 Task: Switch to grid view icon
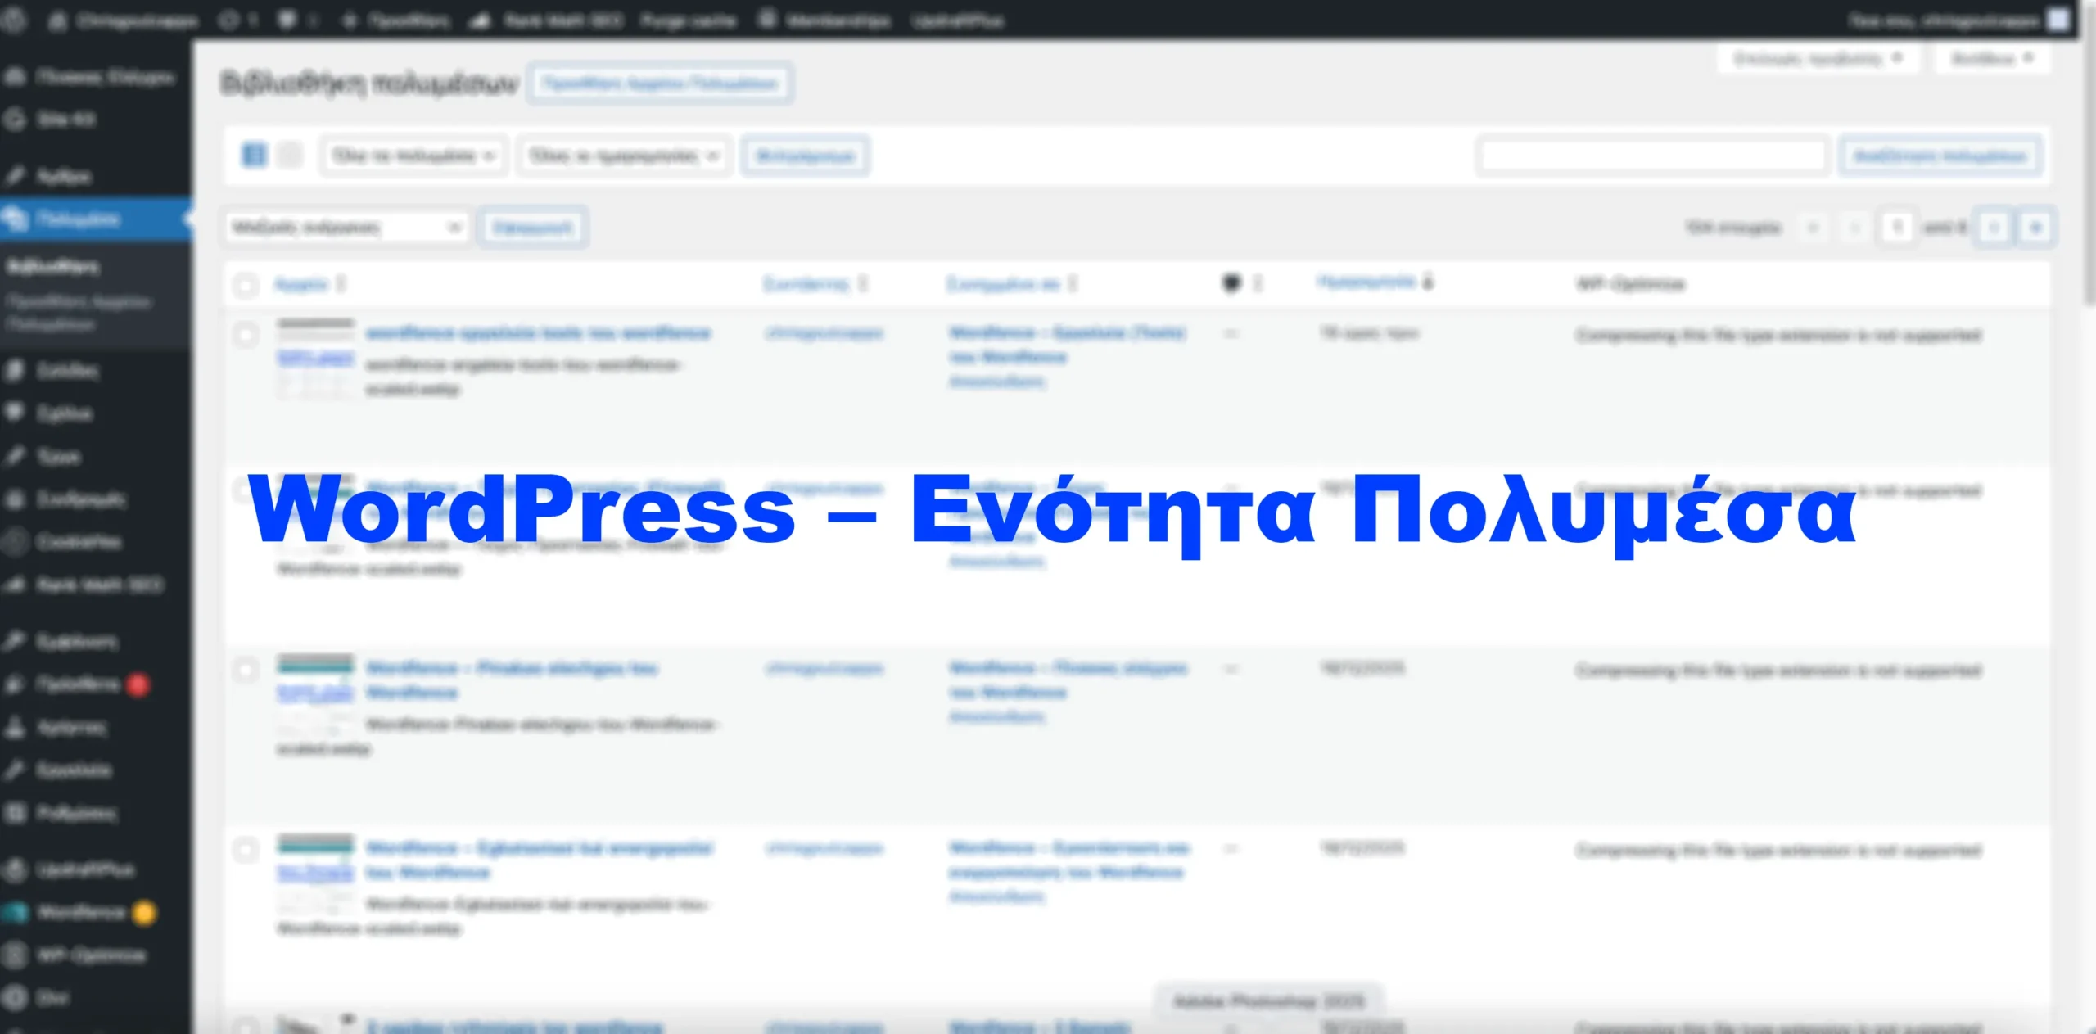pyautogui.click(x=290, y=155)
